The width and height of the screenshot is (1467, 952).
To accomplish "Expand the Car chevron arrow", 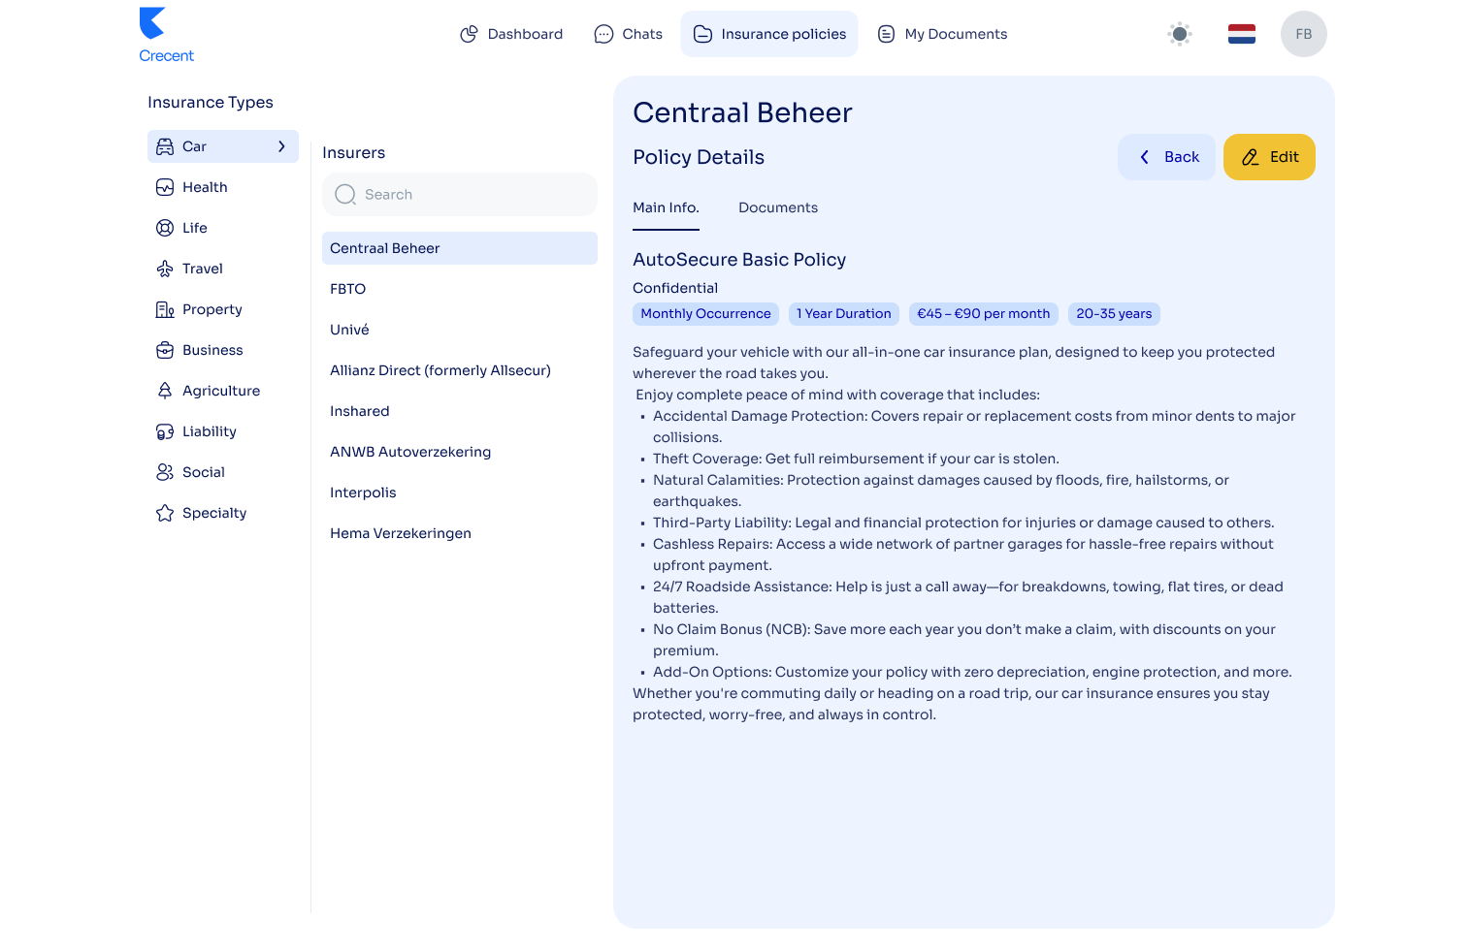I will [x=281, y=146].
